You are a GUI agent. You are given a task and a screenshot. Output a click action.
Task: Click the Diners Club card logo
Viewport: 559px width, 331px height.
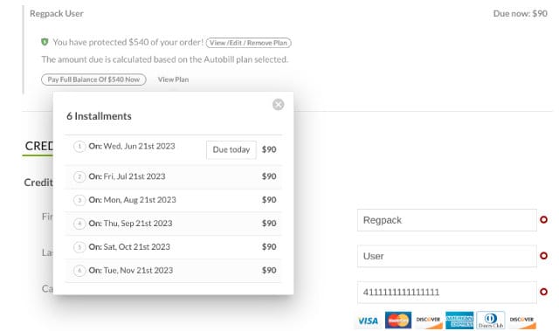pyautogui.click(x=491, y=320)
